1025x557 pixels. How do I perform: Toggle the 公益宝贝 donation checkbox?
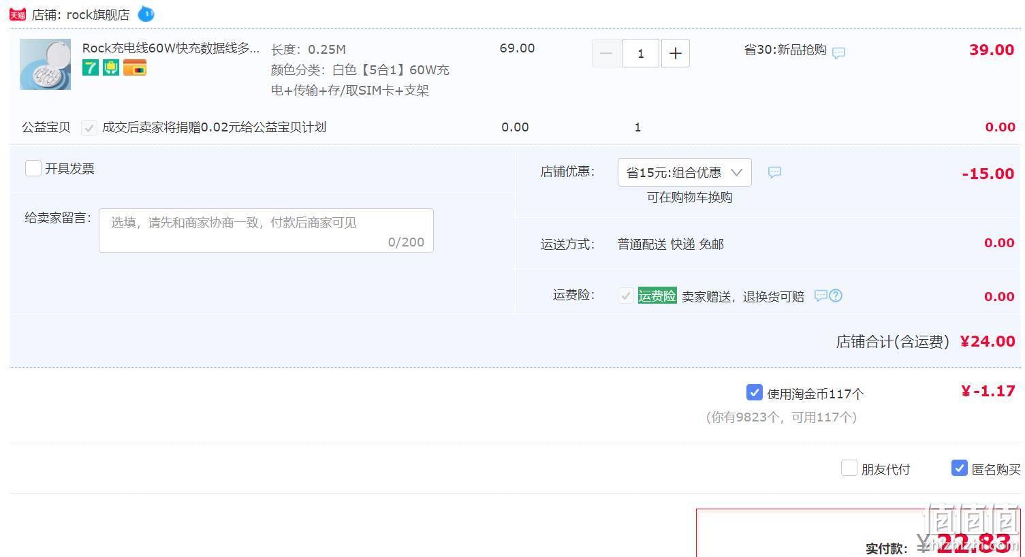[89, 127]
